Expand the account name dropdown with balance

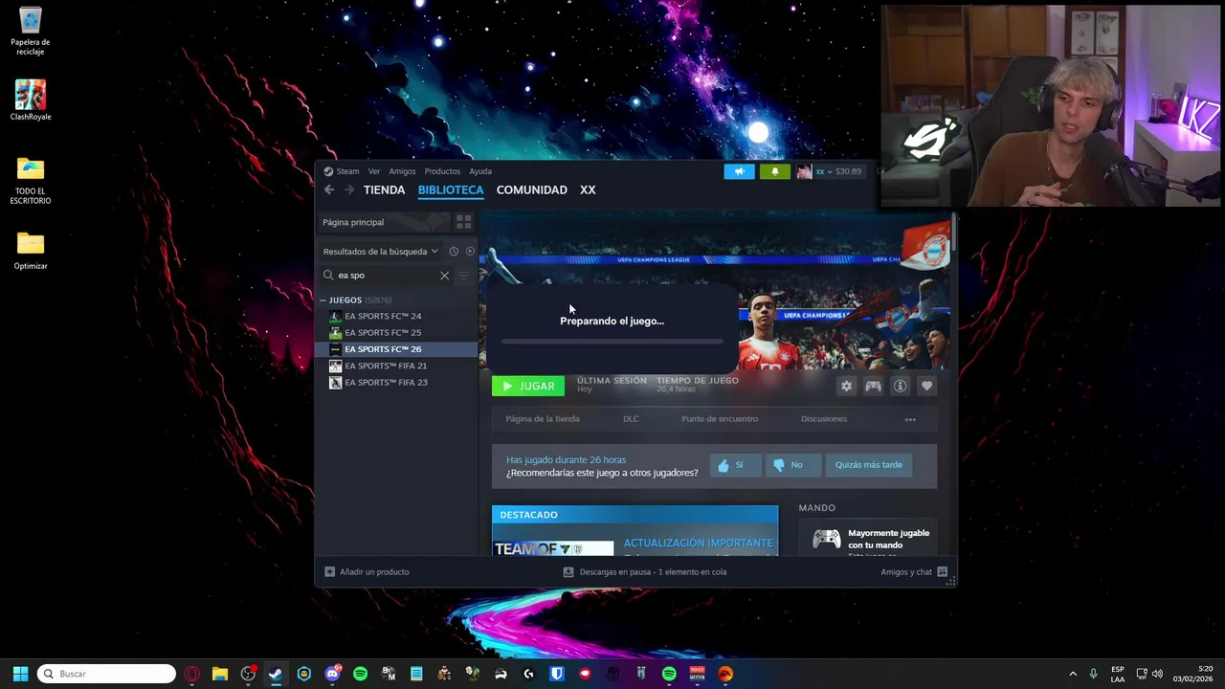[838, 171]
